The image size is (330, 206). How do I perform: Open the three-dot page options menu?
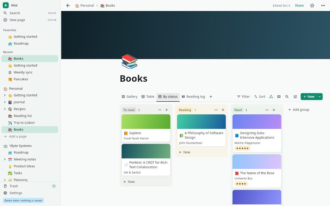click(323, 5)
